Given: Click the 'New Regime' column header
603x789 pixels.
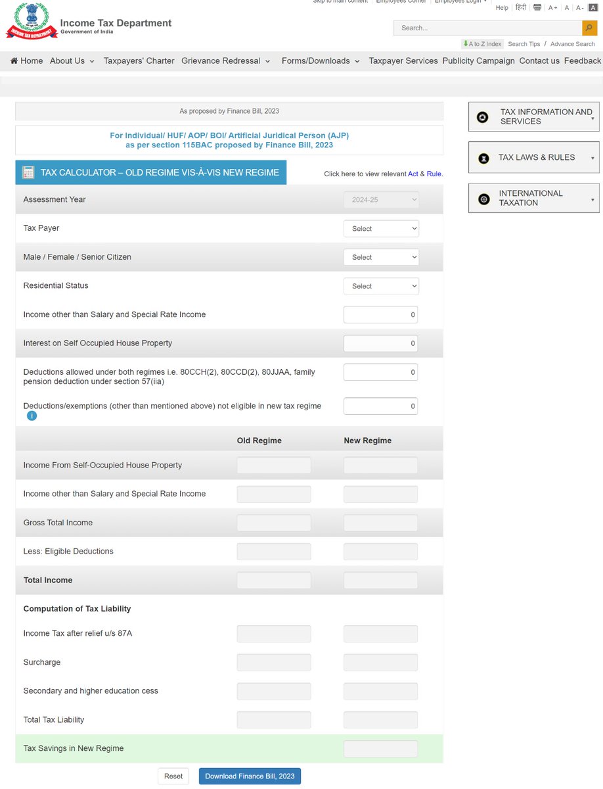Looking at the screenshot, I should tap(368, 441).
